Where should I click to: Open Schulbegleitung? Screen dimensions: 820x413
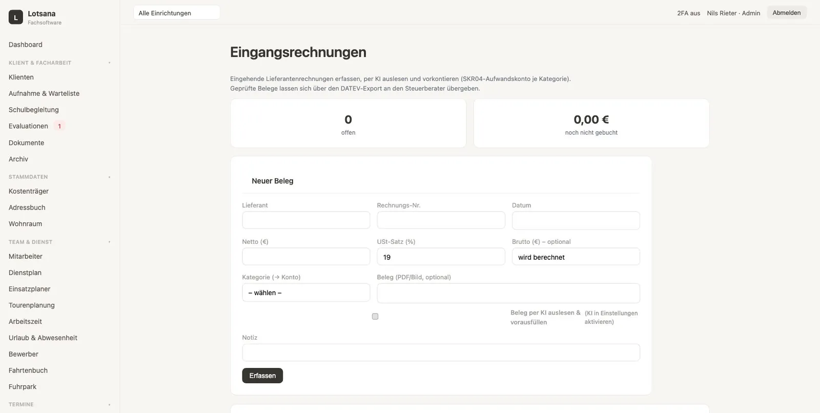pos(34,110)
